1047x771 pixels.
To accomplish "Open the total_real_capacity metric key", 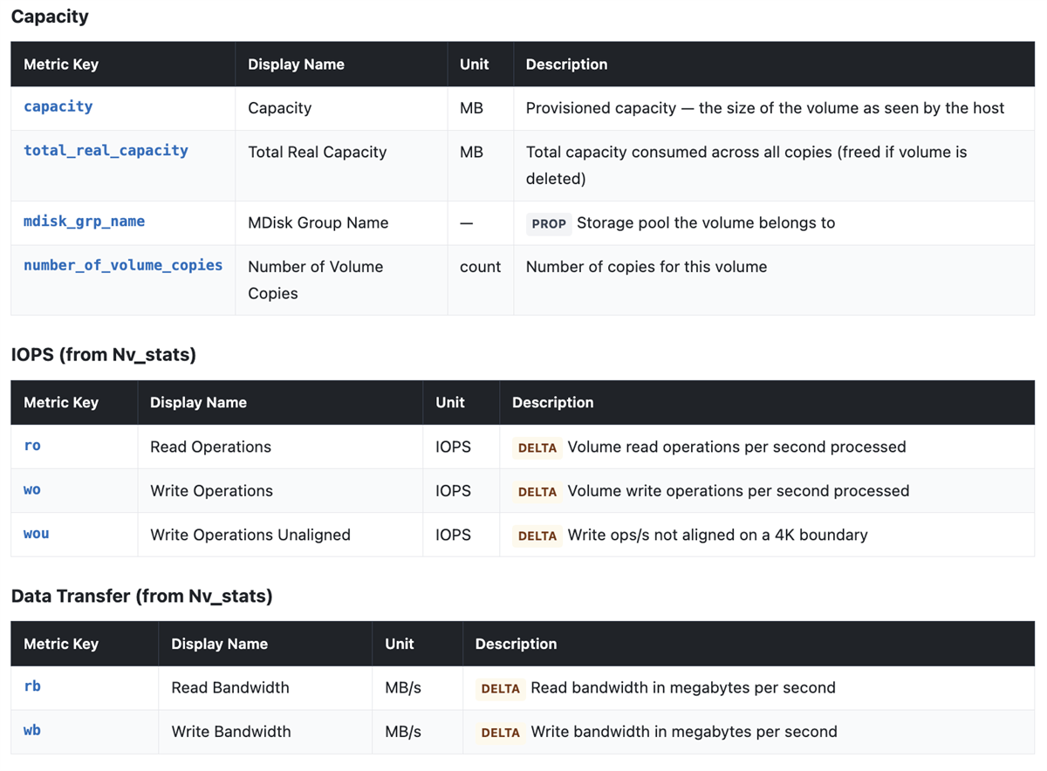I will 106,150.
